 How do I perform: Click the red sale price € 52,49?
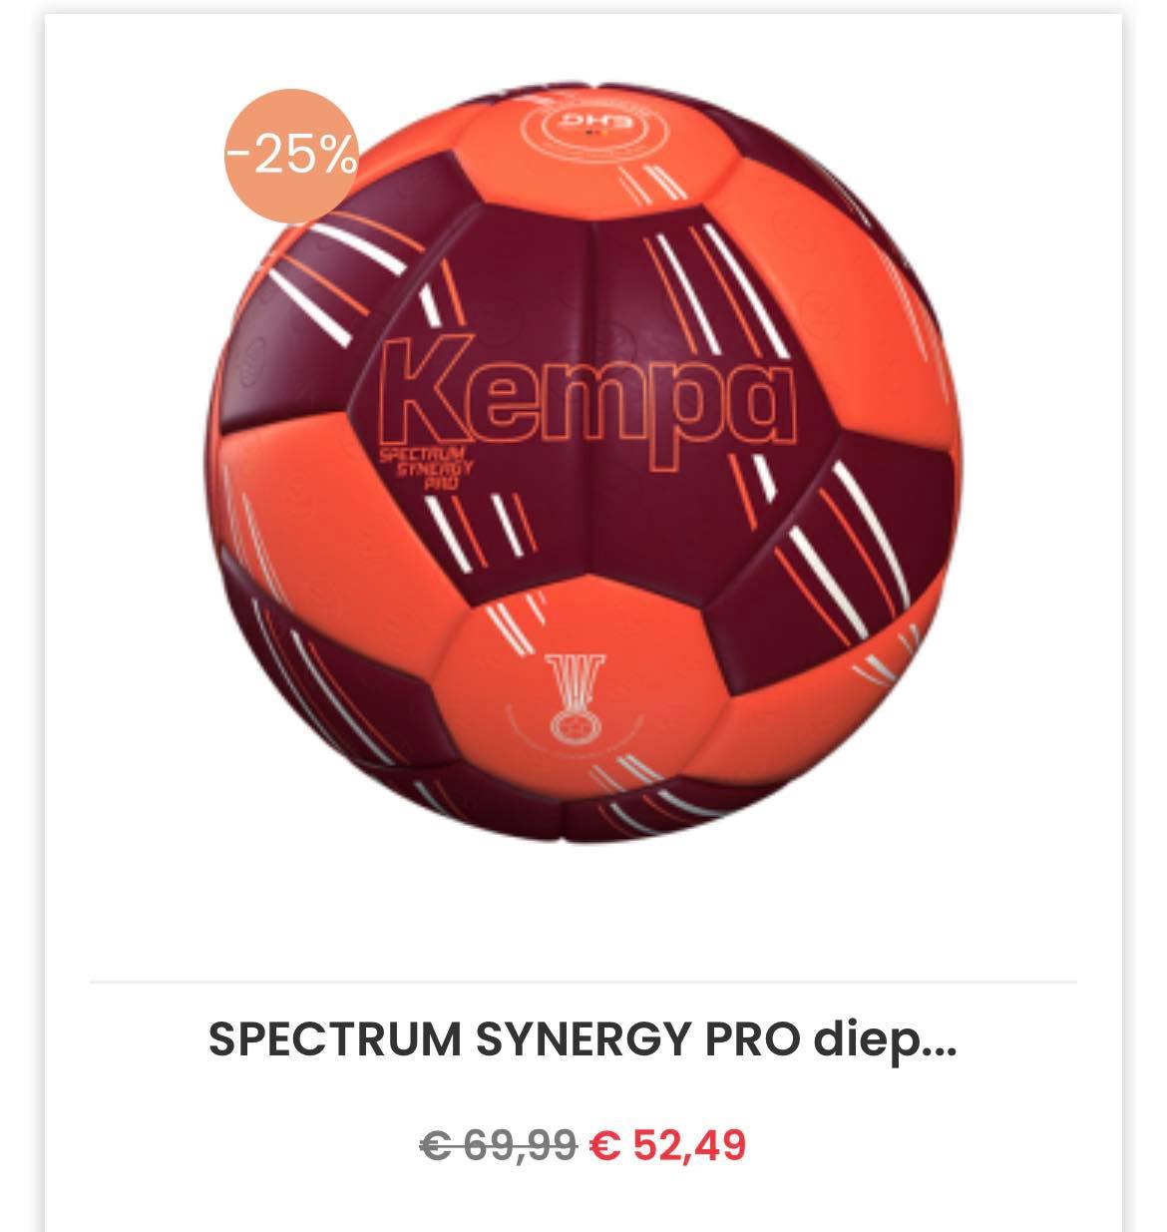coord(667,1144)
